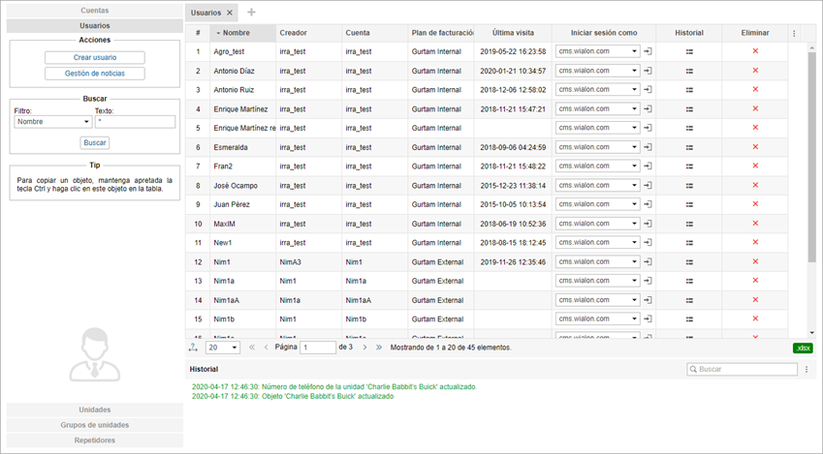Open Historial panel options menu
The width and height of the screenshot is (823, 454).
(807, 370)
